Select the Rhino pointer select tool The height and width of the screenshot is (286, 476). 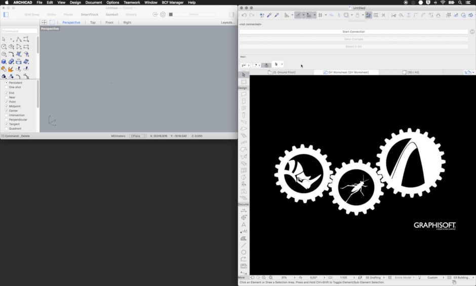4,39
